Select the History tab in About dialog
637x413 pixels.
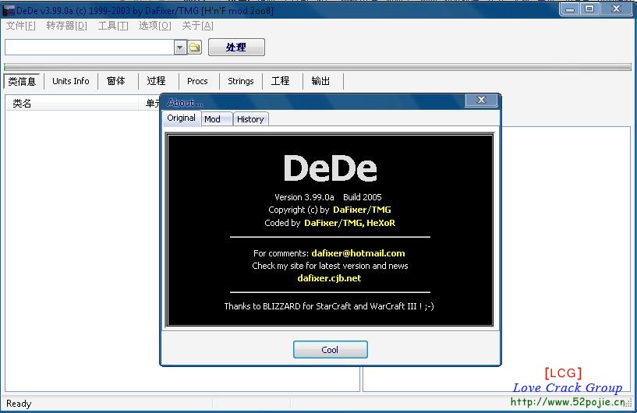pyautogui.click(x=250, y=119)
